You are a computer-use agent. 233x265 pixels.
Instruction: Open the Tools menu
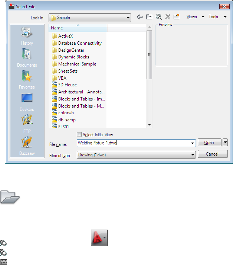click(x=217, y=17)
